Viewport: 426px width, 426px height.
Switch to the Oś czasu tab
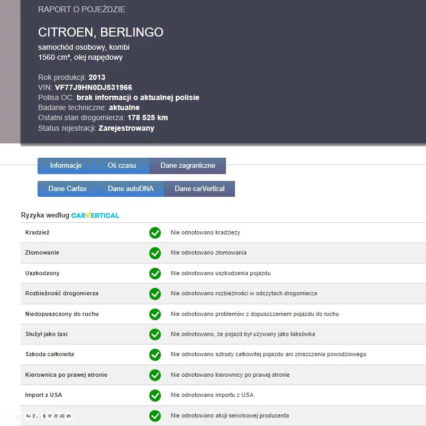[x=122, y=166]
